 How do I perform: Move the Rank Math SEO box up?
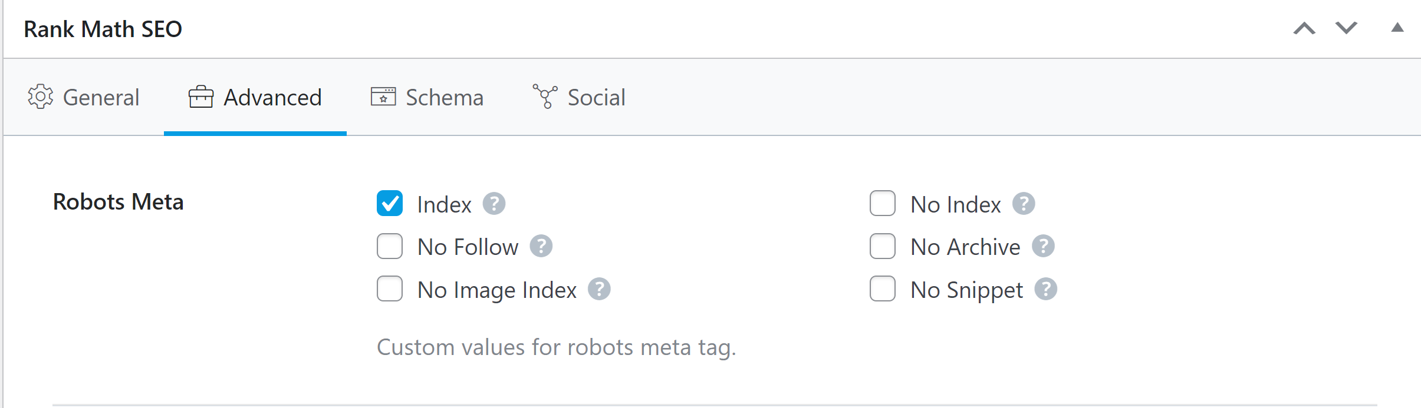click(x=1305, y=28)
